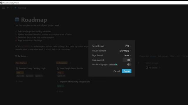
Task: Open the Export format PDF dropdown
Action: tap(128, 46)
